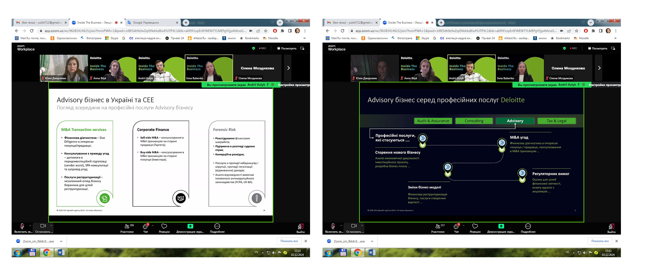Click the volume tray icon in the 17:11 taskbar
645x276 pixels.
pos(585,253)
